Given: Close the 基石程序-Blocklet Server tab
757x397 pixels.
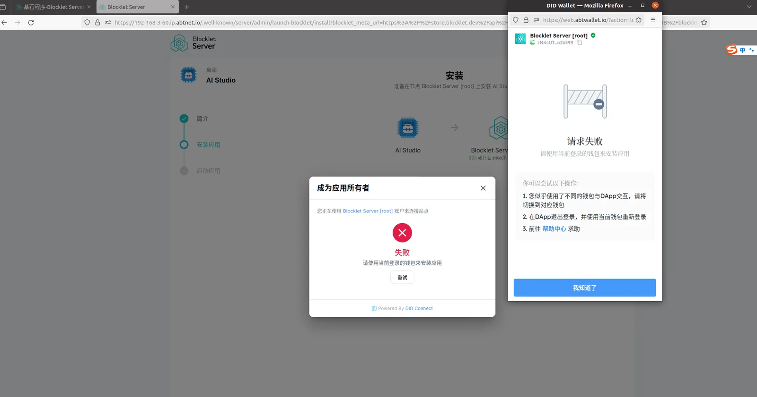Looking at the screenshot, I should 89,7.
